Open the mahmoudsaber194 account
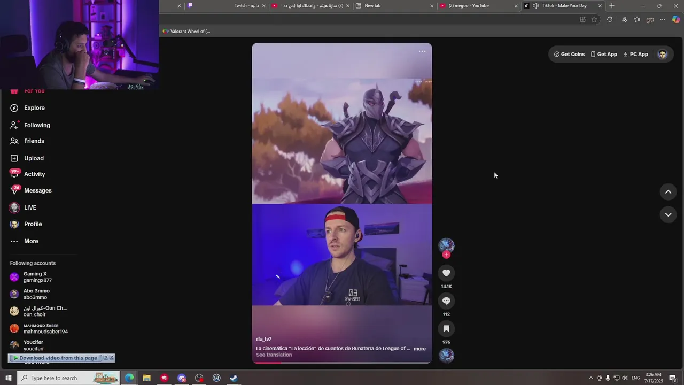Viewport: 684px width, 385px height. (x=38, y=328)
